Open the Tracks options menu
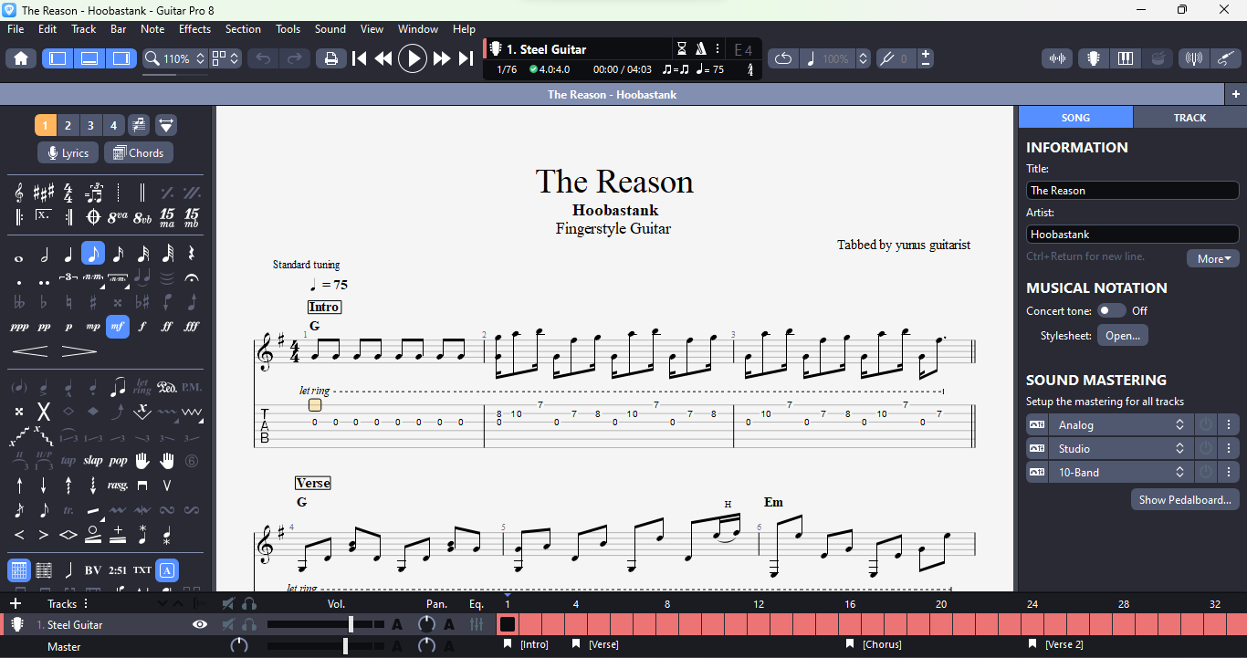 (86, 604)
